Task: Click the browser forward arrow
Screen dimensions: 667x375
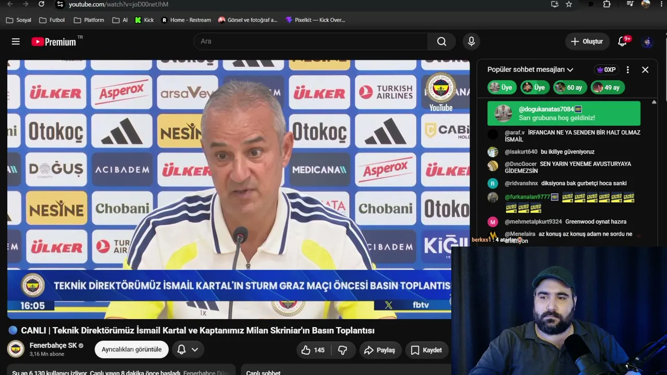Action: [x=26, y=4]
